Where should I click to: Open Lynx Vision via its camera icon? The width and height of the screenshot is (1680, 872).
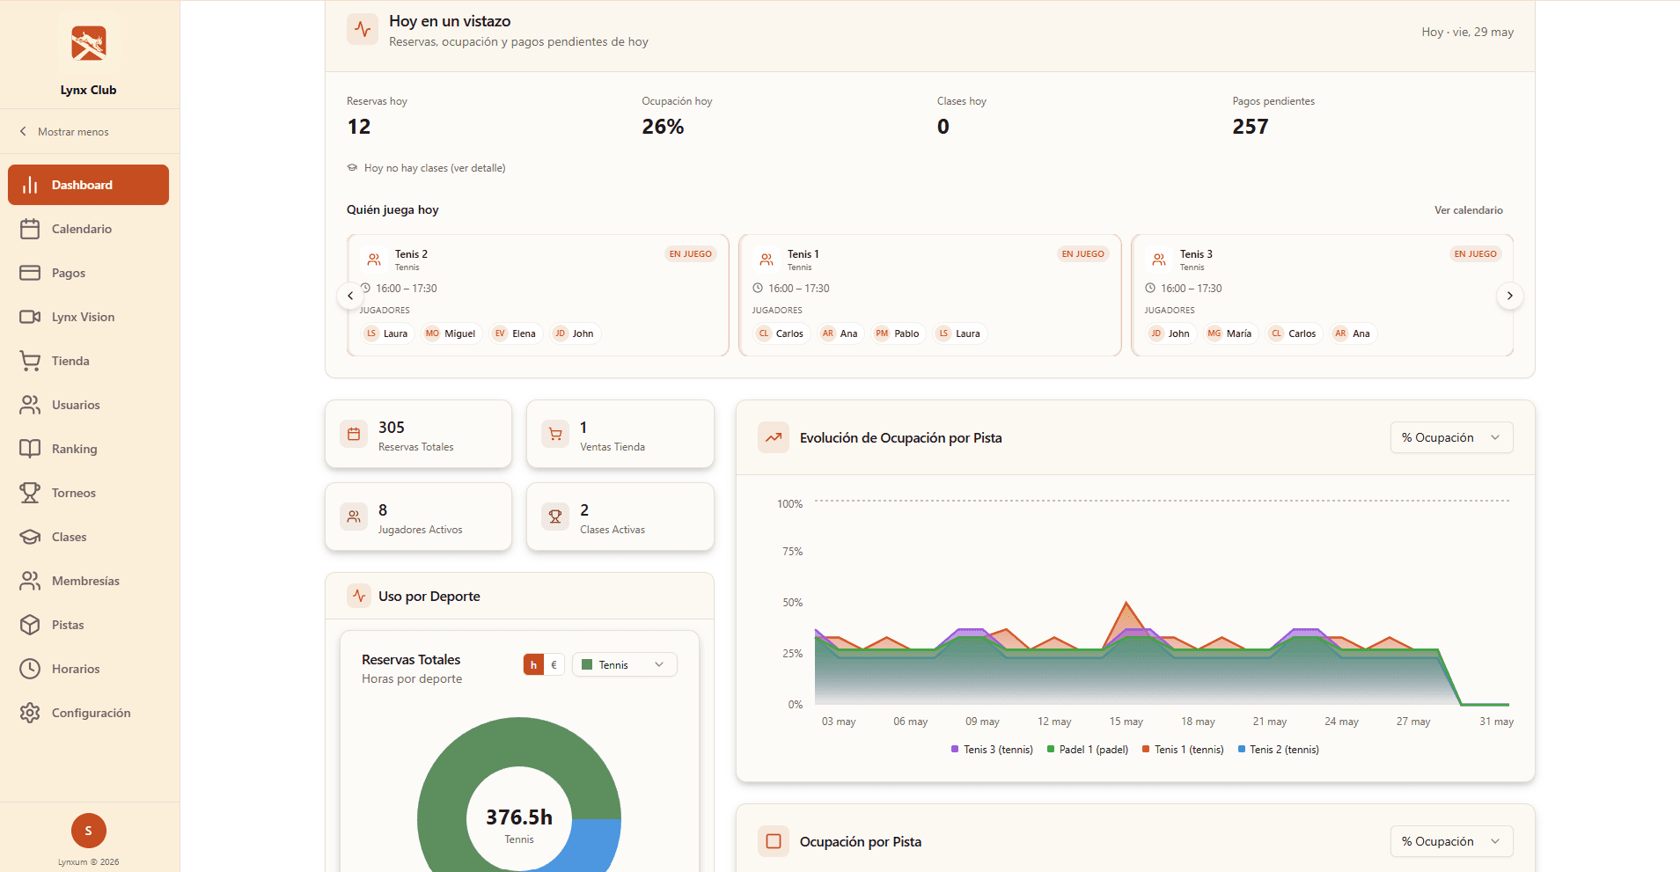click(x=30, y=317)
